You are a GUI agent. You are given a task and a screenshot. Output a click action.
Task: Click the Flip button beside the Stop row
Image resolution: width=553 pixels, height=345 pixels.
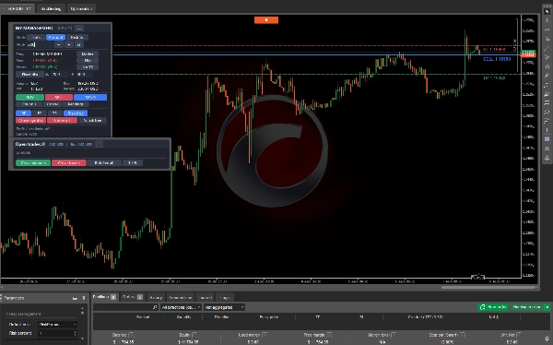pos(88,60)
